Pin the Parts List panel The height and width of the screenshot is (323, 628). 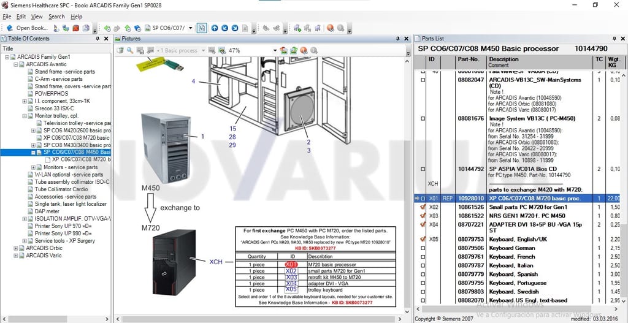(615, 39)
